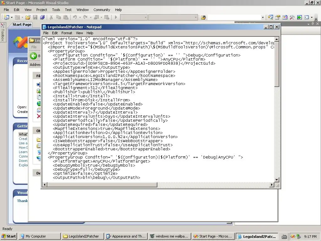
Task: Open the Redo history dropdown arrow
Action: [x=91, y=18]
